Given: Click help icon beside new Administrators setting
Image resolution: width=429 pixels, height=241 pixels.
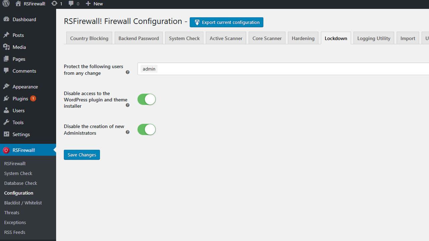Looking at the screenshot, I should (x=127, y=132).
